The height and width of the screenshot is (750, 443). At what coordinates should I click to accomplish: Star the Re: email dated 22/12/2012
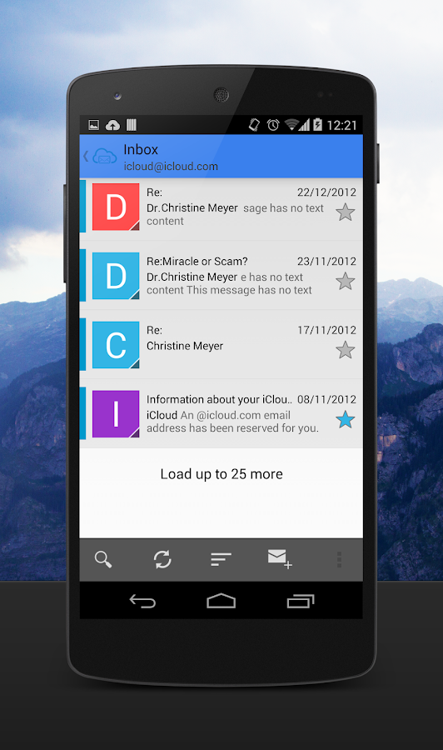pos(345,212)
